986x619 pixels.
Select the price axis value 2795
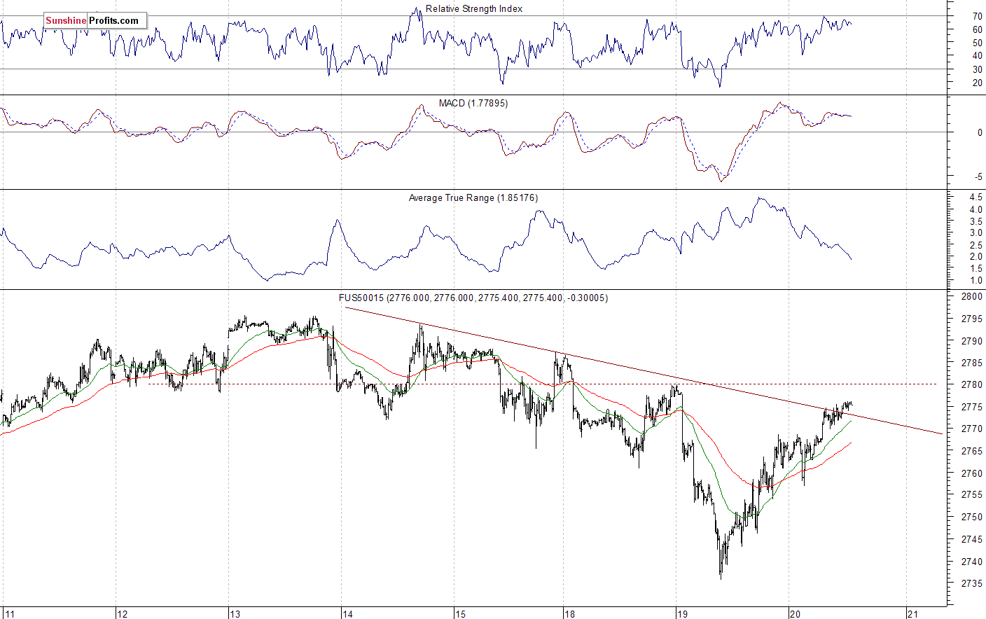[972, 319]
